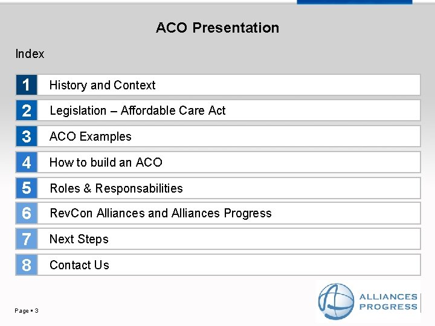Open the History and Context section
This screenshot has width=435, height=326.
click(102, 85)
